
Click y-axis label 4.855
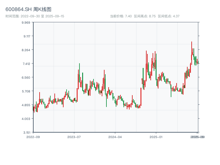26,105
